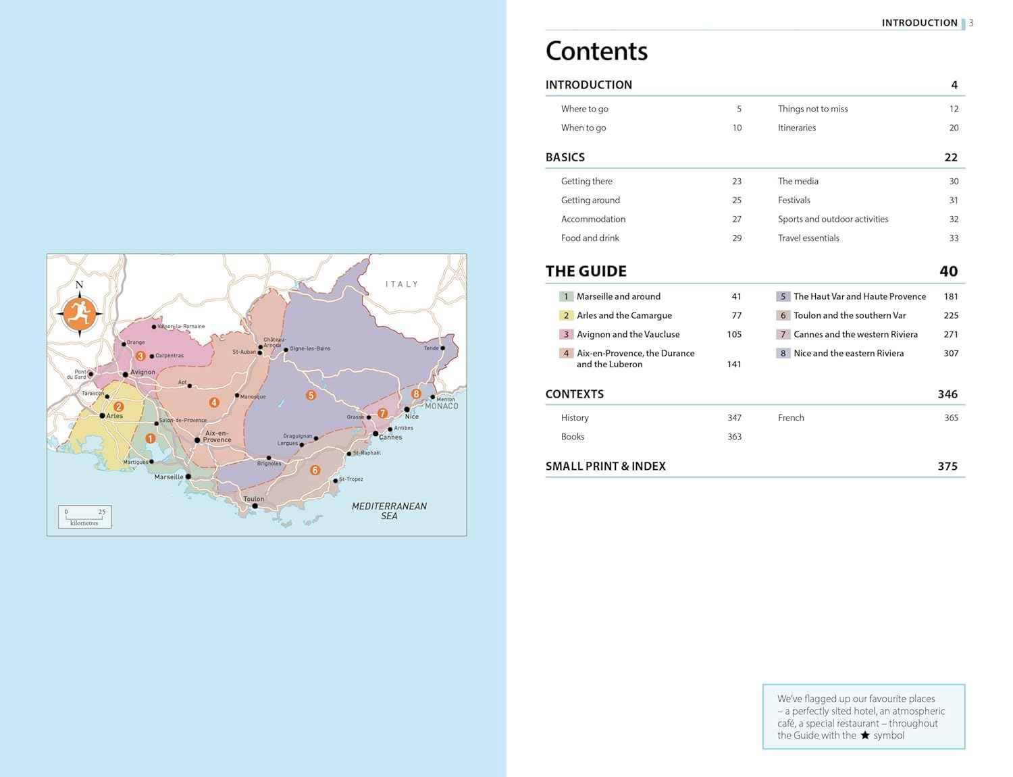Viewport: 1013px width, 777px height.
Task: Open the Accommodation entry
Action: (594, 219)
